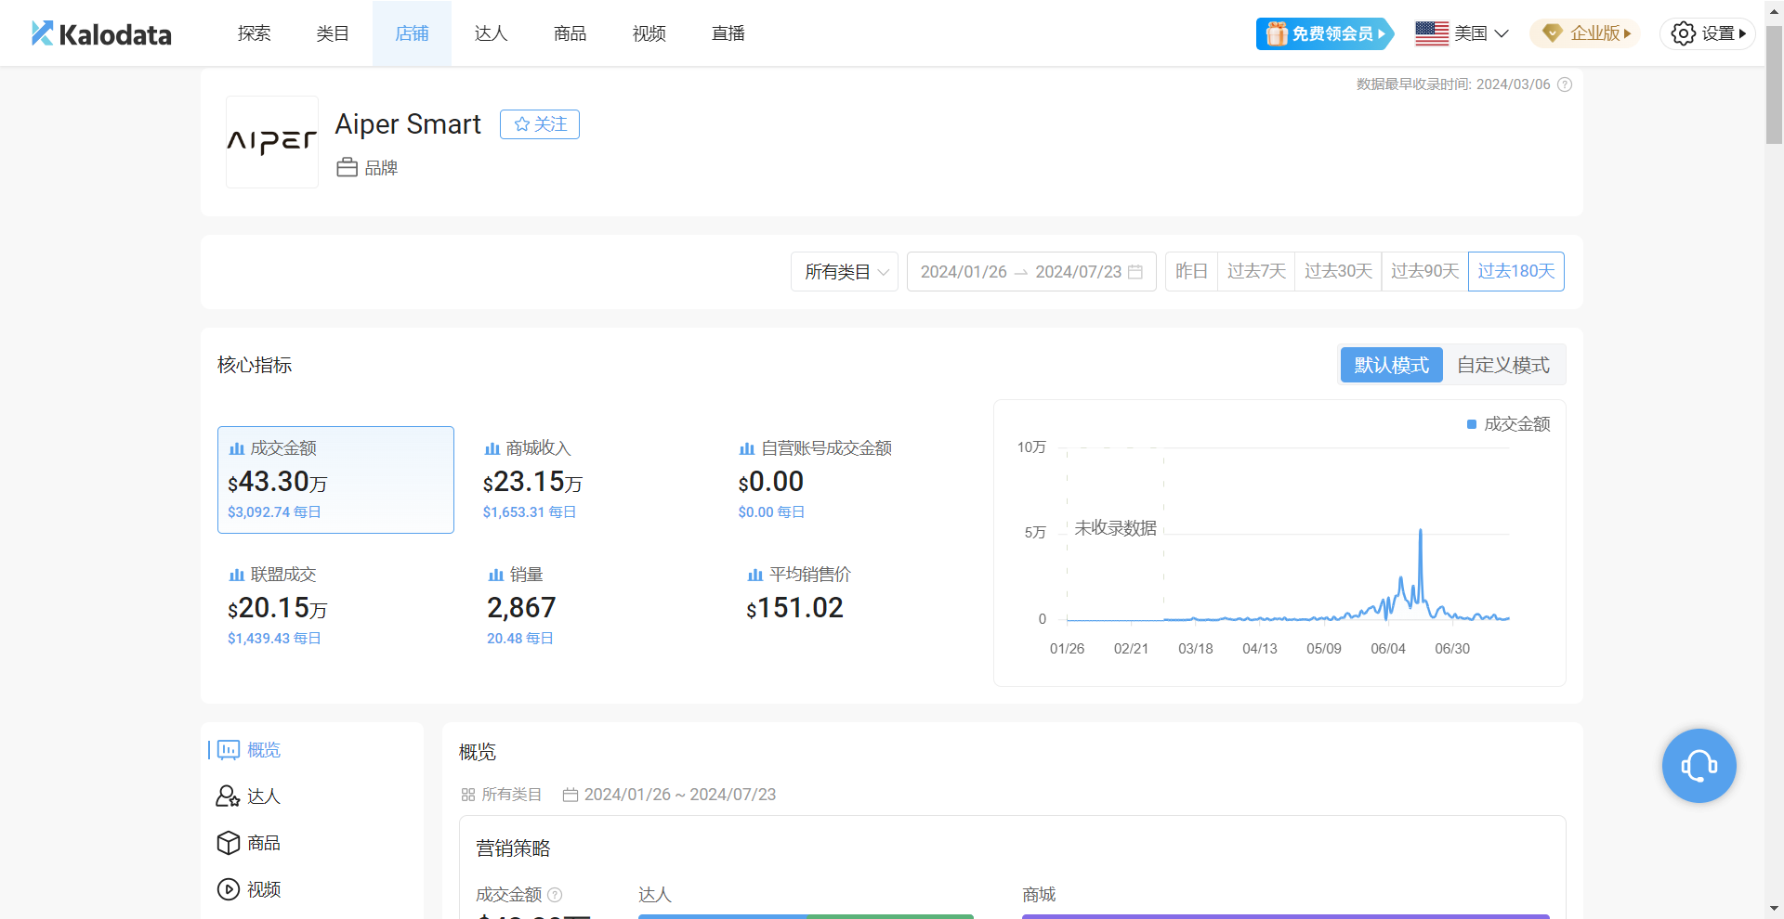
Task: Select the 过去30天 time range
Action: click(1338, 271)
